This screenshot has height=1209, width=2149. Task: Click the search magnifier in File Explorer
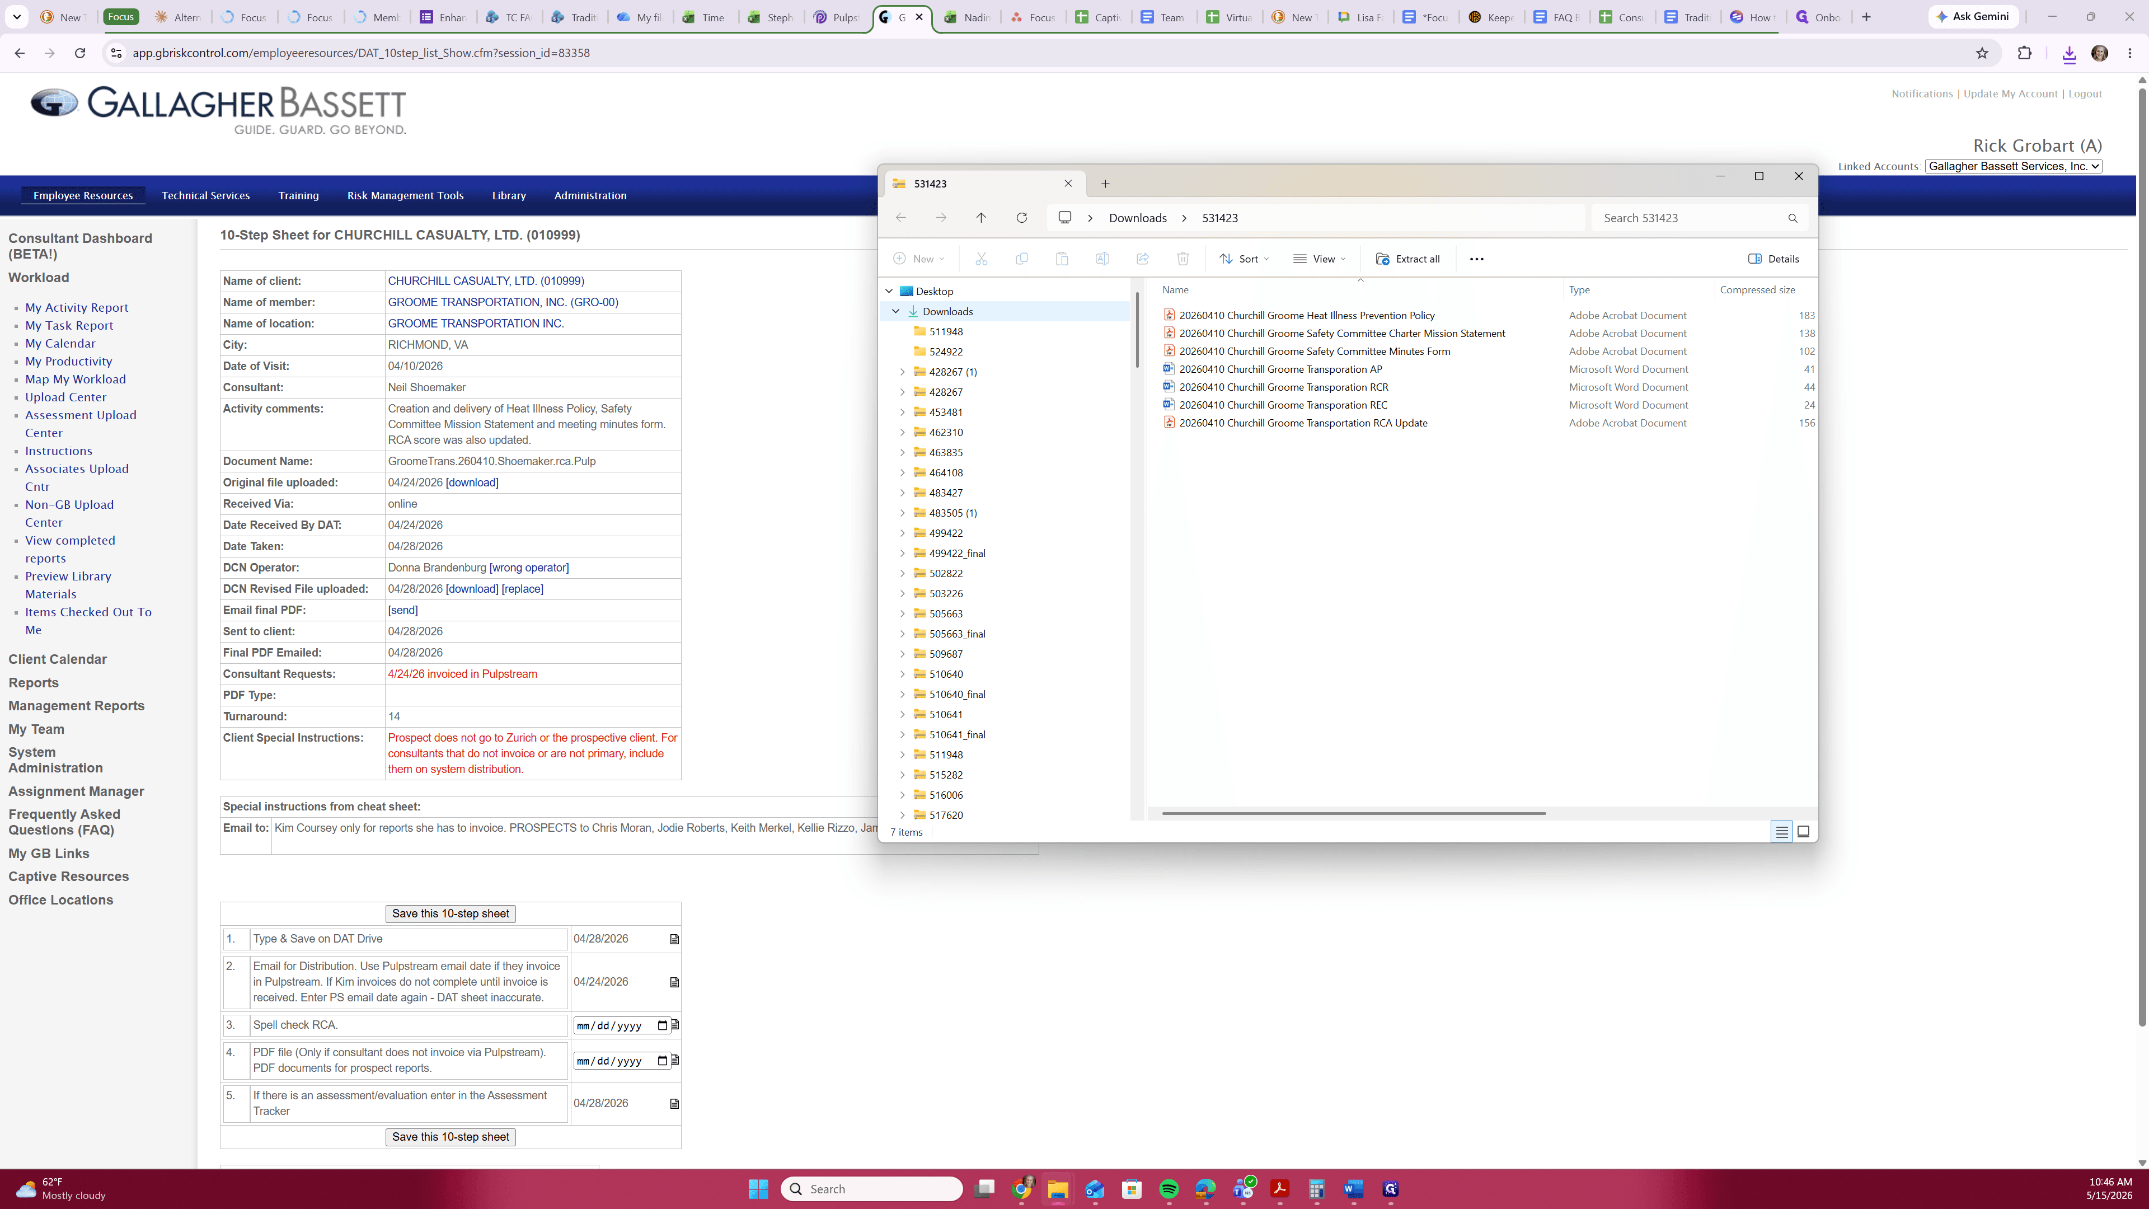pos(1792,218)
